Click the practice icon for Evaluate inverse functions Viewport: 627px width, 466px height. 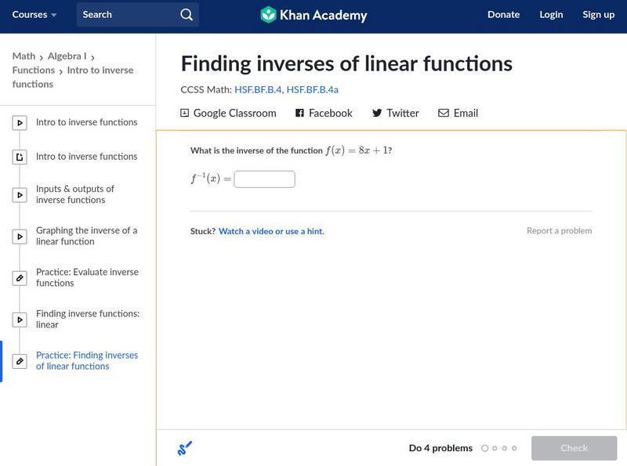pos(20,278)
